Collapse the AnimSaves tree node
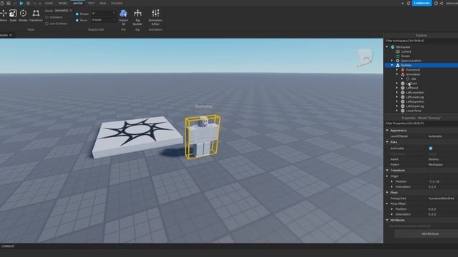 click(397, 74)
